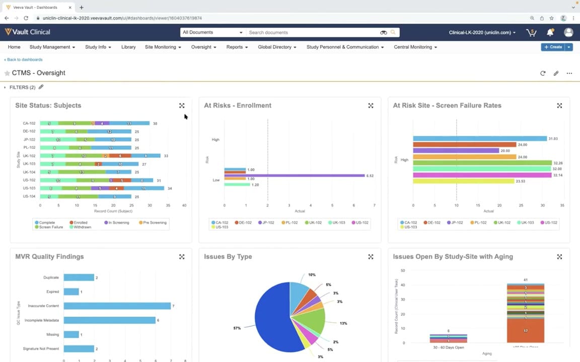
Task: Open the browser share icon
Action: tap(542, 18)
